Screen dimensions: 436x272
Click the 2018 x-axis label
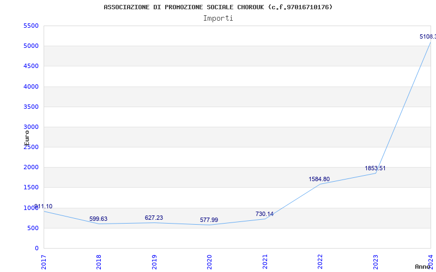pos(99,262)
